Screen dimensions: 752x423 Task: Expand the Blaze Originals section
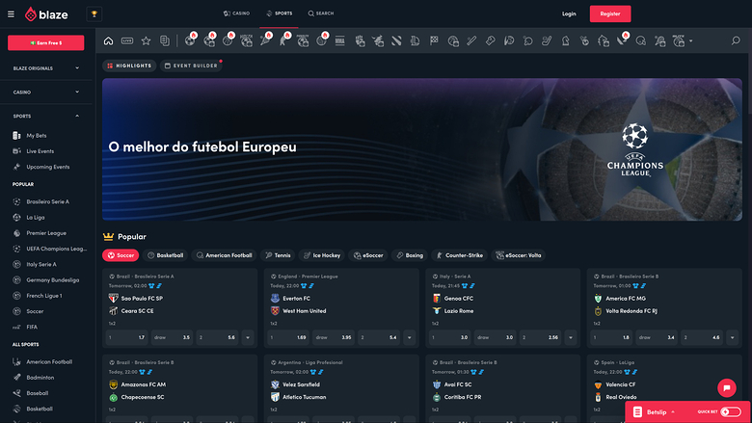46,68
